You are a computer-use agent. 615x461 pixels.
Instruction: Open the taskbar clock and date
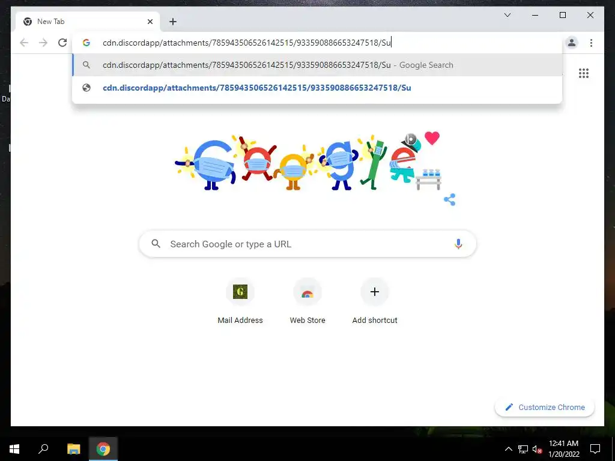(563, 449)
